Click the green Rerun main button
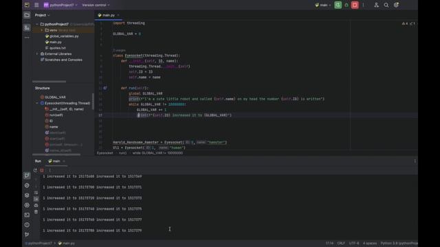 point(338,5)
